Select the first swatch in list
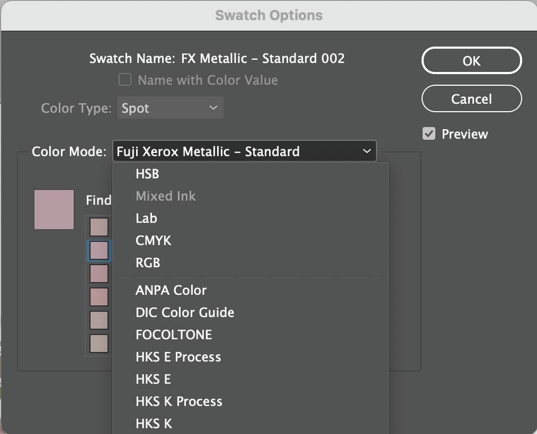This screenshot has height=434, width=537. tap(99, 227)
